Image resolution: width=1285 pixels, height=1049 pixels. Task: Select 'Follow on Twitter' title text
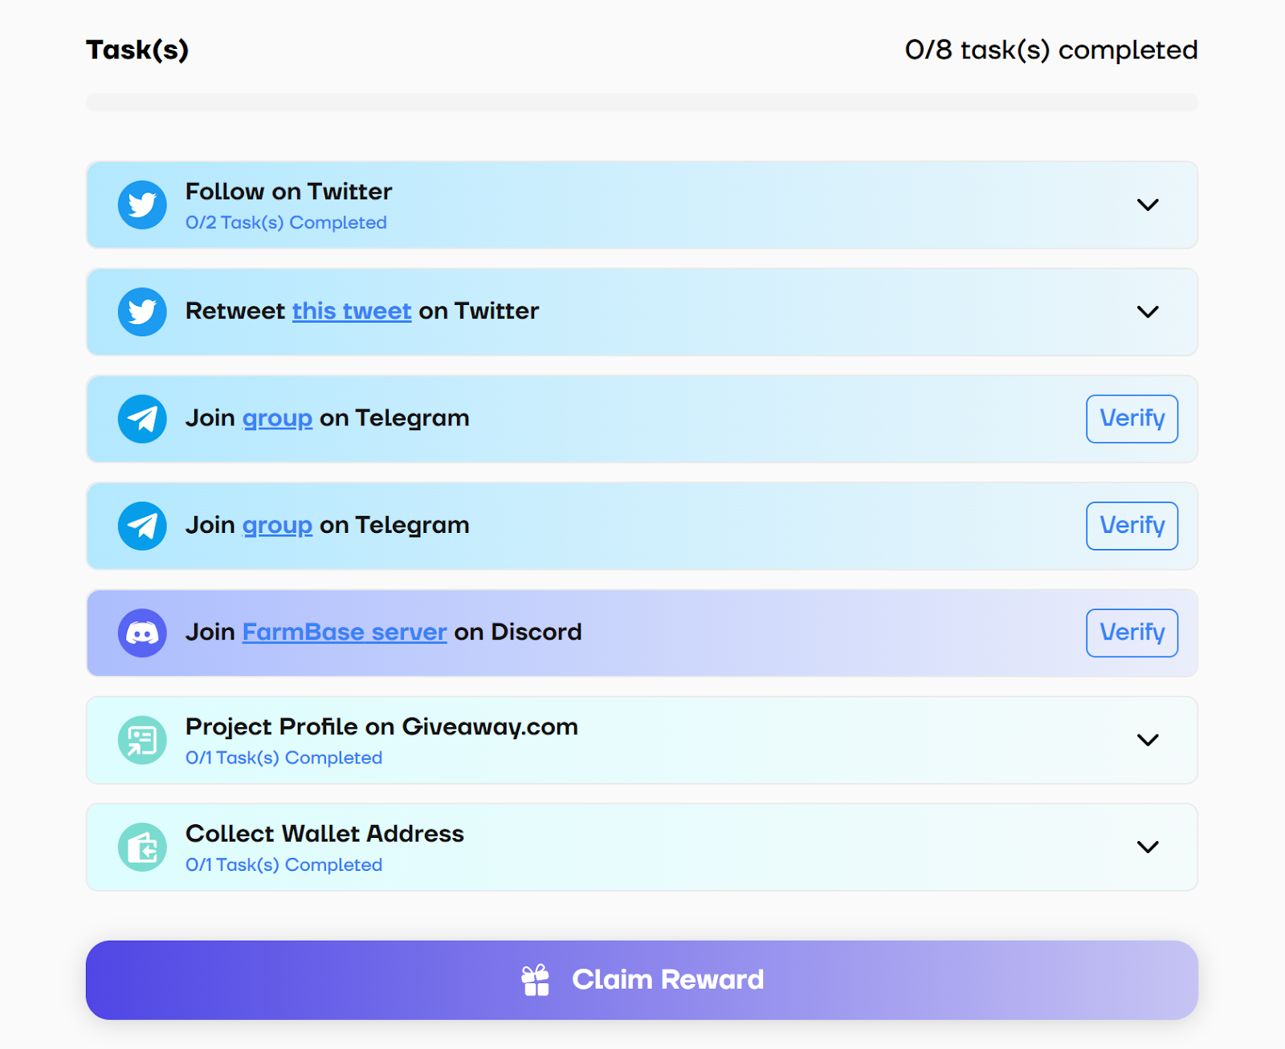[288, 192]
